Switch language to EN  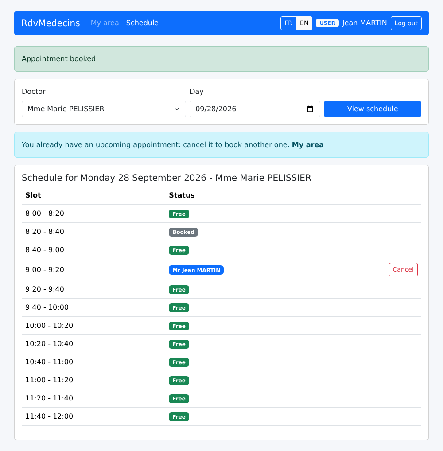304,23
